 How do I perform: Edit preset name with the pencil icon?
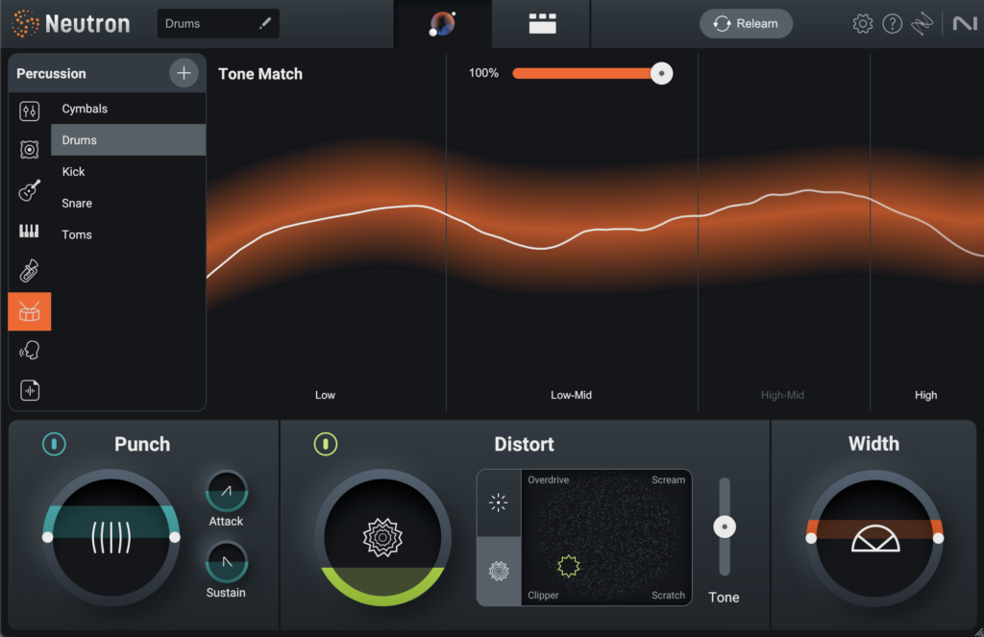(265, 23)
